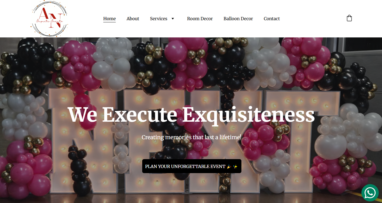Open the WhatsApp chat bubble
The height and width of the screenshot is (203, 382).
coord(370,193)
